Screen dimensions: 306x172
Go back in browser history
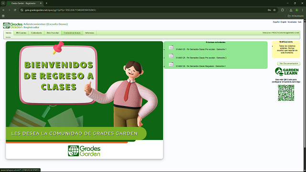pyautogui.click(x=3, y=10)
